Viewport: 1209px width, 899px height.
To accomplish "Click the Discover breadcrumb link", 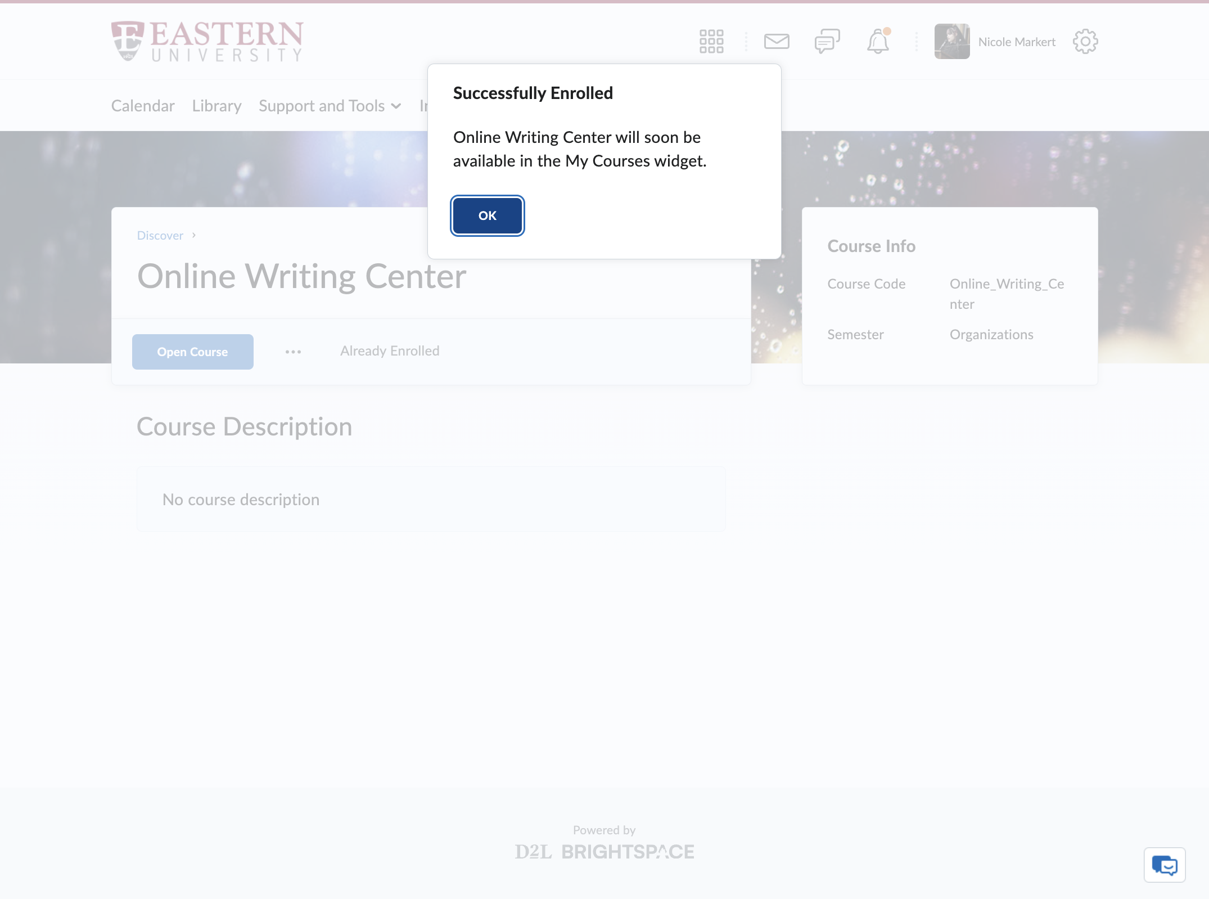I will coord(160,235).
